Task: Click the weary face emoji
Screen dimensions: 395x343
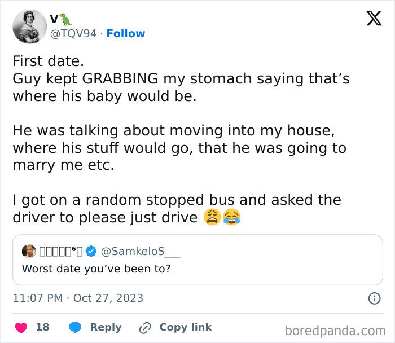Action: tap(212, 217)
